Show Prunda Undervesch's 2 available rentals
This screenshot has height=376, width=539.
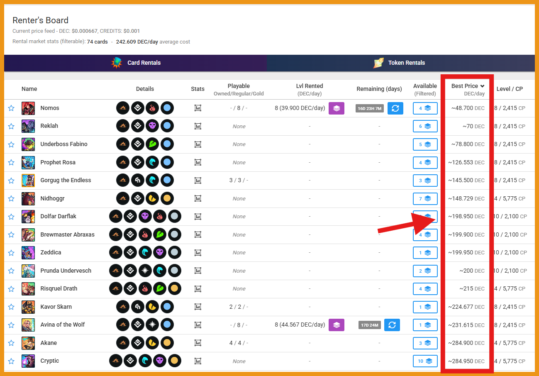pyautogui.click(x=425, y=271)
